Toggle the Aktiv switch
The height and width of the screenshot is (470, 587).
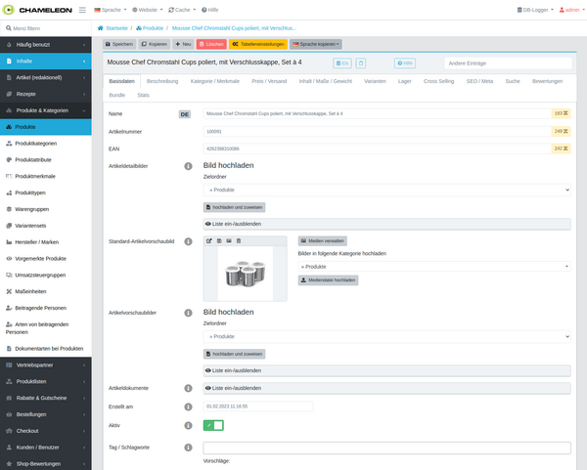[x=213, y=425]
